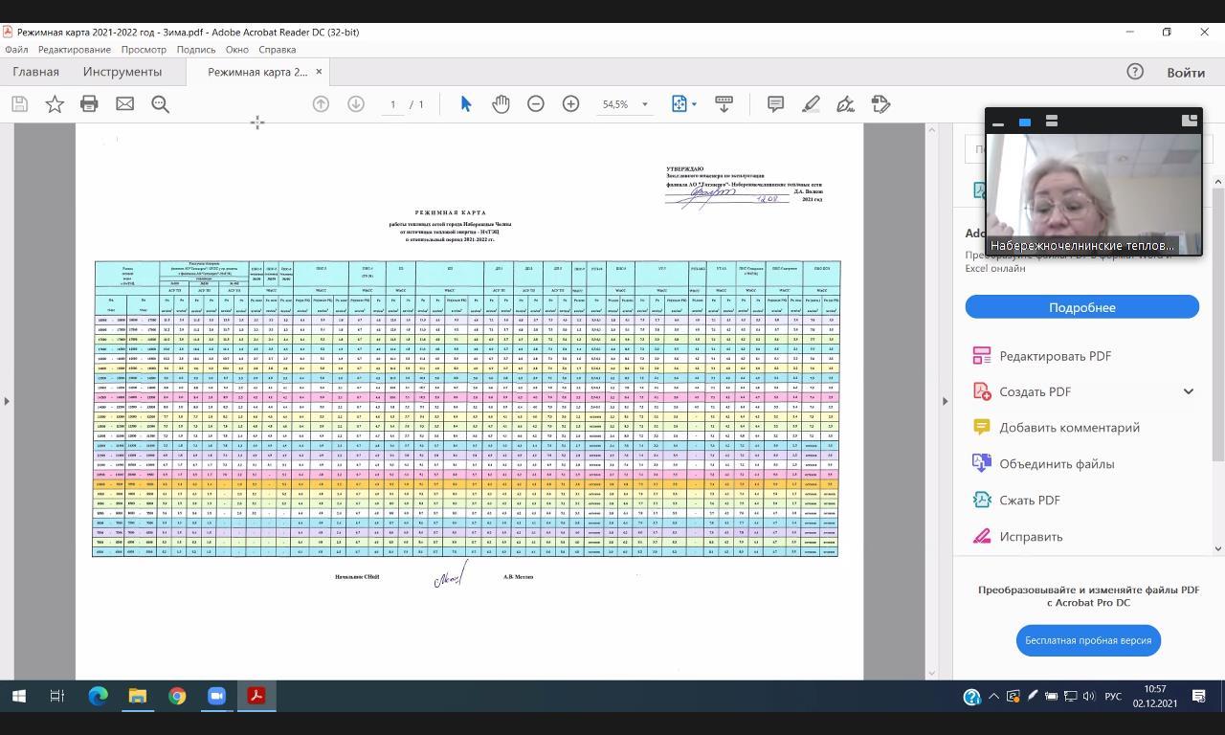The image size is (1225, 735).
Task: Close the Режимная карта document tab
Action: [x=319, y=72]
